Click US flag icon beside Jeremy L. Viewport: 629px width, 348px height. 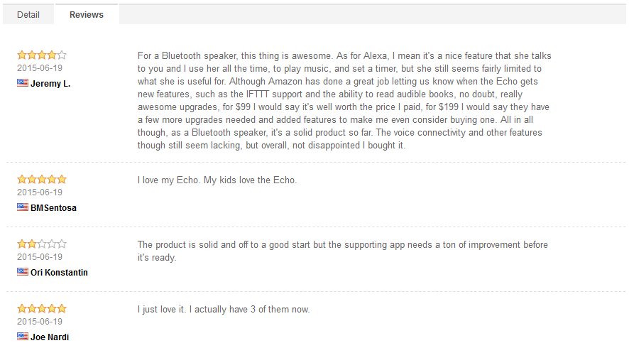23,82
